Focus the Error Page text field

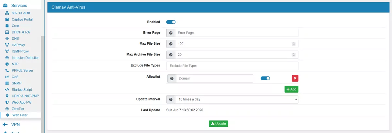click(236, 33)
